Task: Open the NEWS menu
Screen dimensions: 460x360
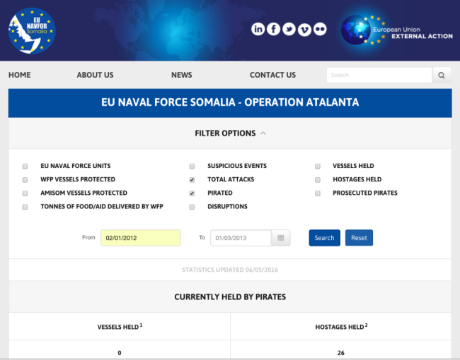Action: [182, 75]
